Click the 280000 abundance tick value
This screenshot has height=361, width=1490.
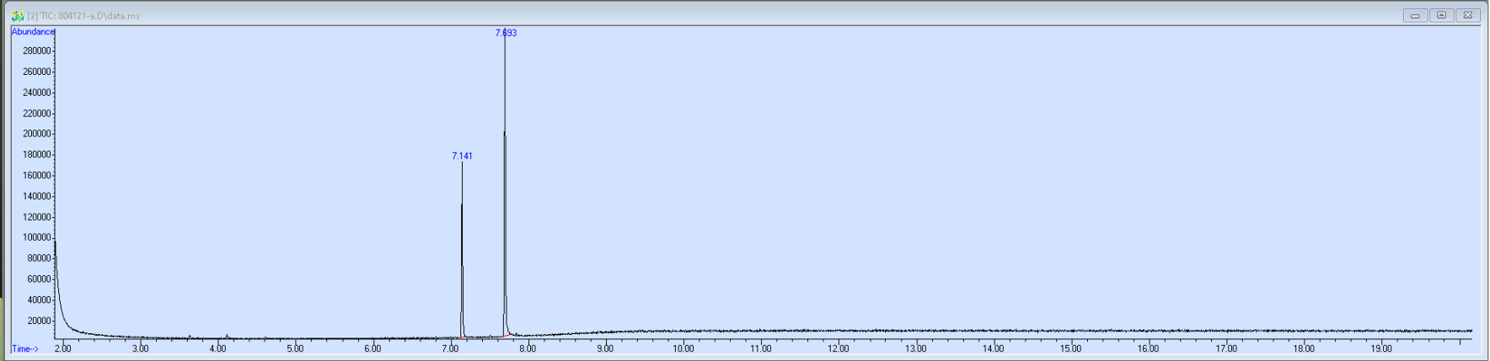[x=37, y=50]
